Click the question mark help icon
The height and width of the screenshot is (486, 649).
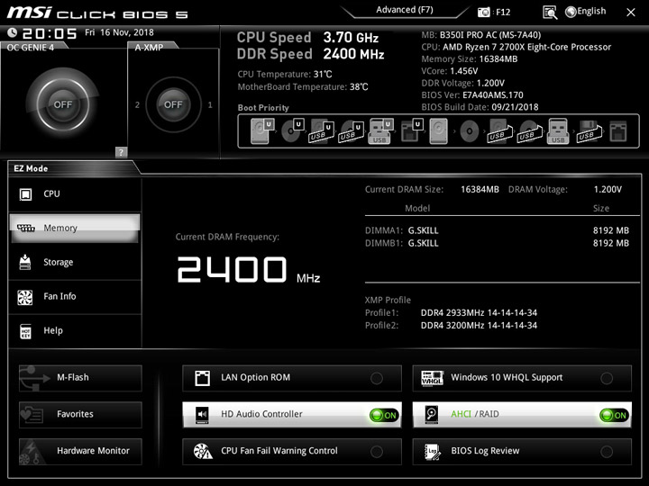click(x=121, y=152)
